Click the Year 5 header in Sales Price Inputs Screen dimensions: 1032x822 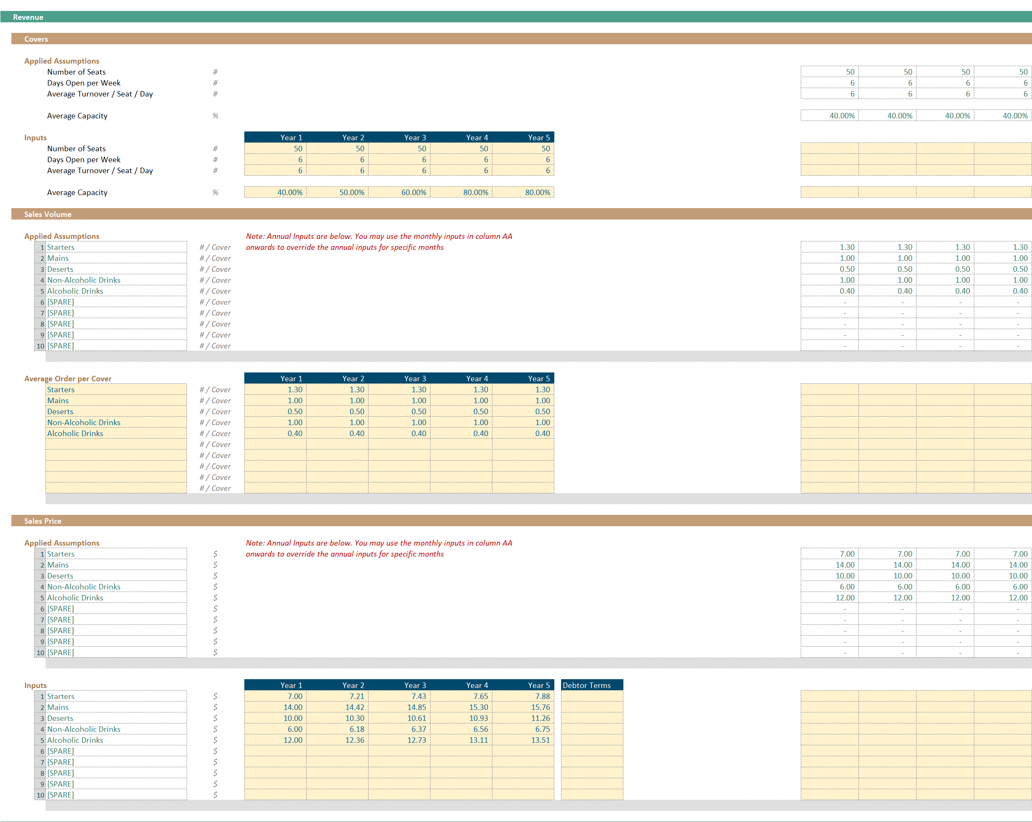click(523, 685)
